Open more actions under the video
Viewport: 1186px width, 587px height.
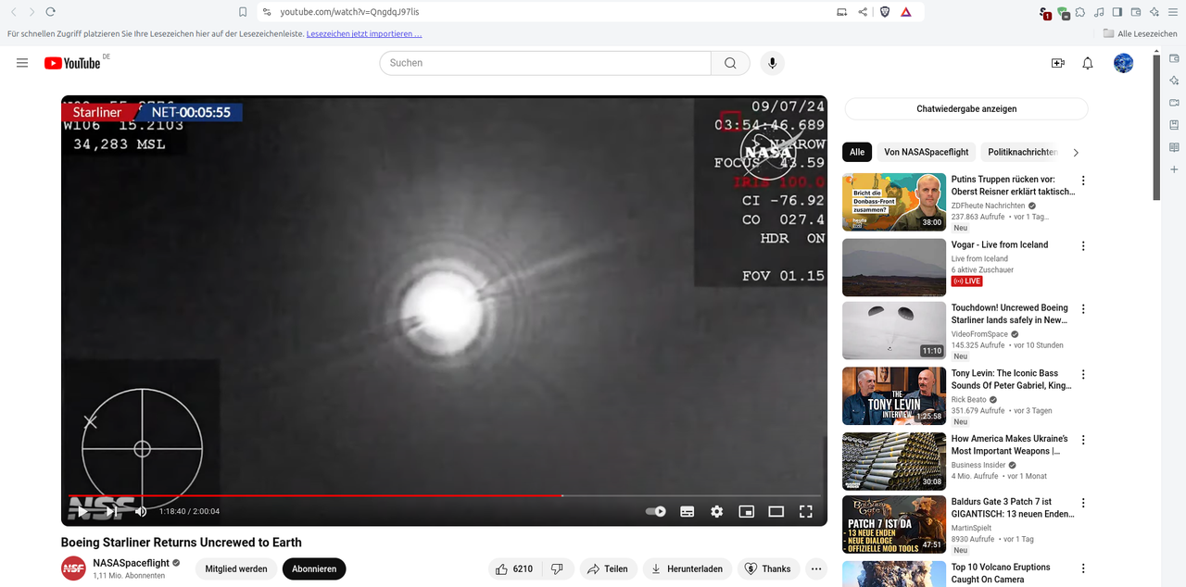pyautogui.click(x=816, y=568)
